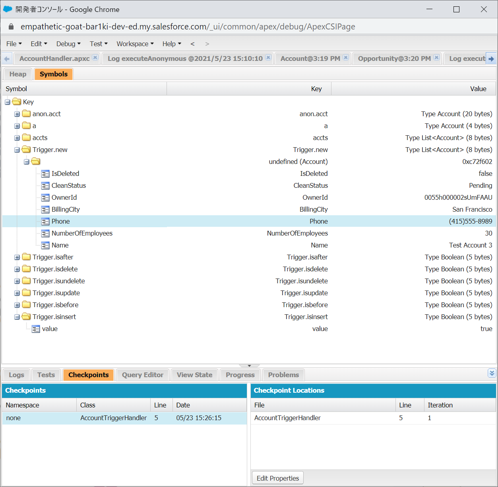Expand the accts node

17,138
